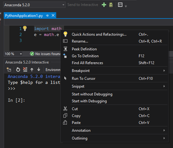Choose Start with Debugging
This screenshot has width=173, height=148.
(x=114, y=101)
